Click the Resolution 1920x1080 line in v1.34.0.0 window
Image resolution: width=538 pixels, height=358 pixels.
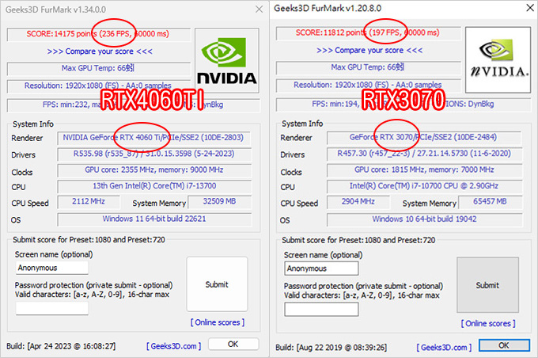pyautogui.click(x=98, y=86)
